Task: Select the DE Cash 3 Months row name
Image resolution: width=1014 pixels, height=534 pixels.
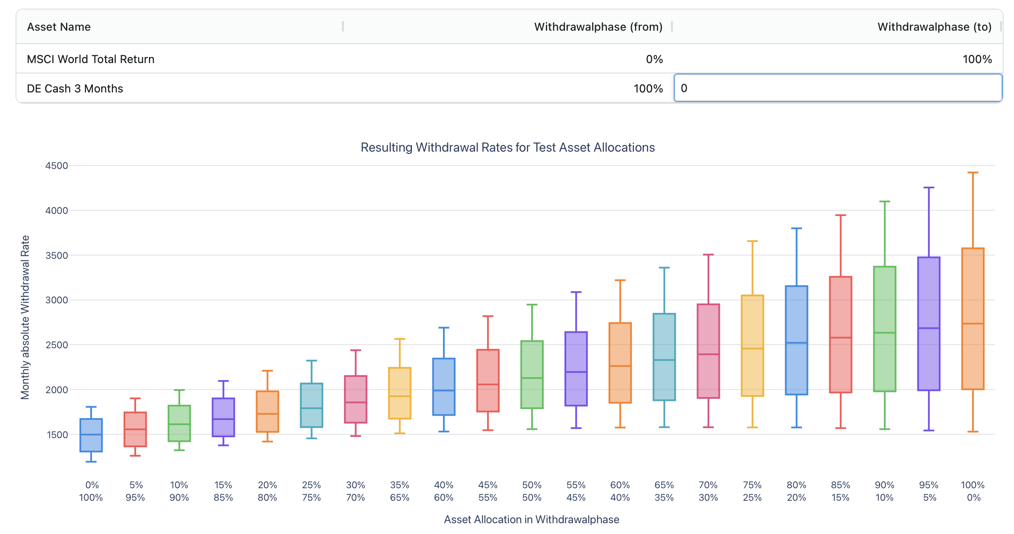Action: tap(75, 89)
